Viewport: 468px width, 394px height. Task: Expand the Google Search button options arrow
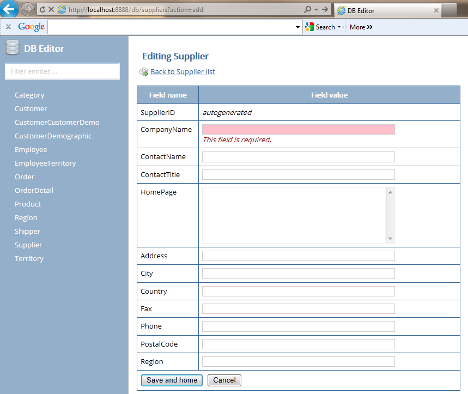339,27
